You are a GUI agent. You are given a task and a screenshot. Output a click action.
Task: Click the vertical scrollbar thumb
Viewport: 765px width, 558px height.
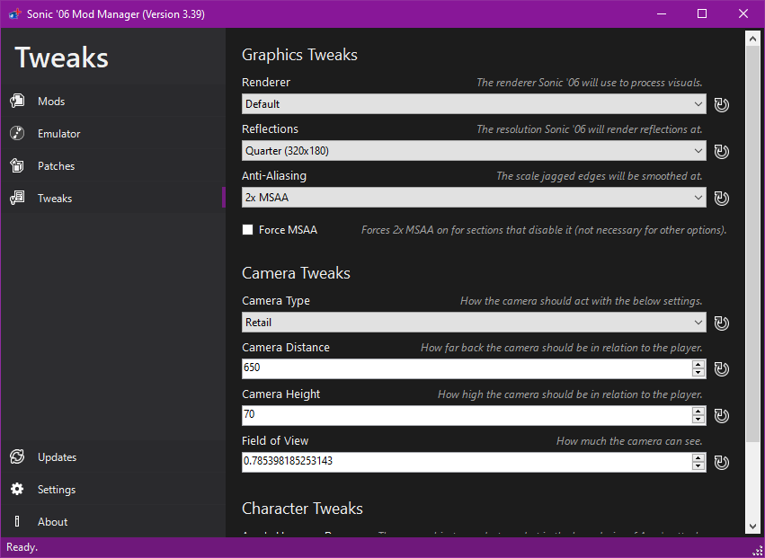(x=752, y=245)
